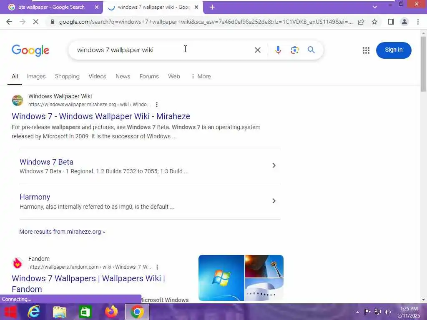
Task: Click the scrollbar down arrow
Action: (x=423, y=300)
